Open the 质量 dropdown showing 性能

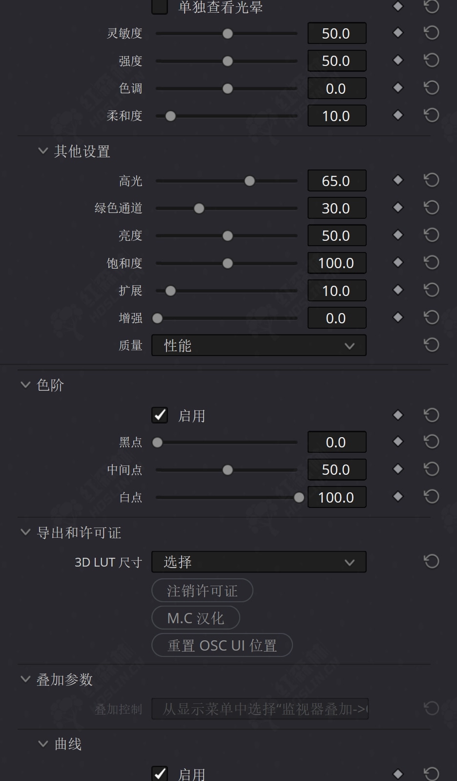pos(259,345)
